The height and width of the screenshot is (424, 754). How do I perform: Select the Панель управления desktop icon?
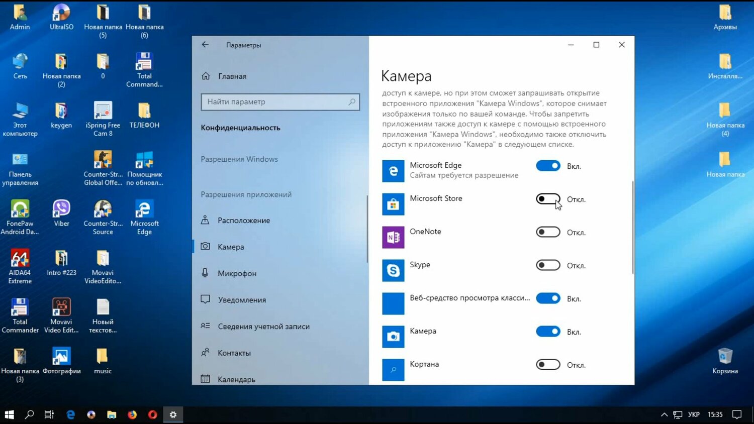[x=20, y=168]
